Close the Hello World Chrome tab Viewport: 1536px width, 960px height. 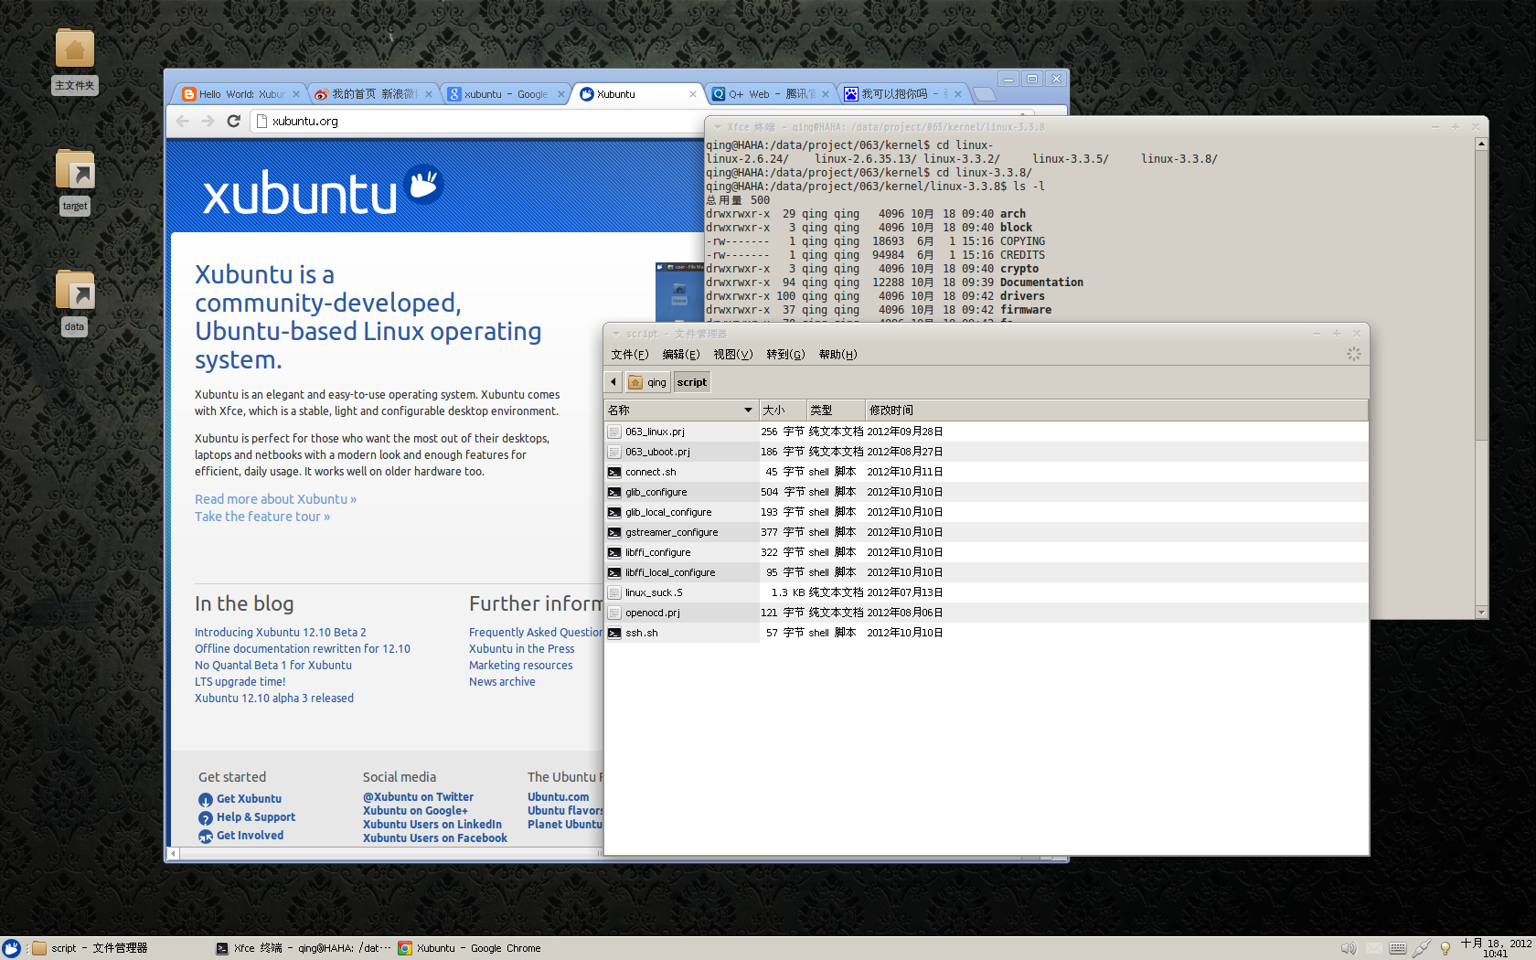point(296,94)
